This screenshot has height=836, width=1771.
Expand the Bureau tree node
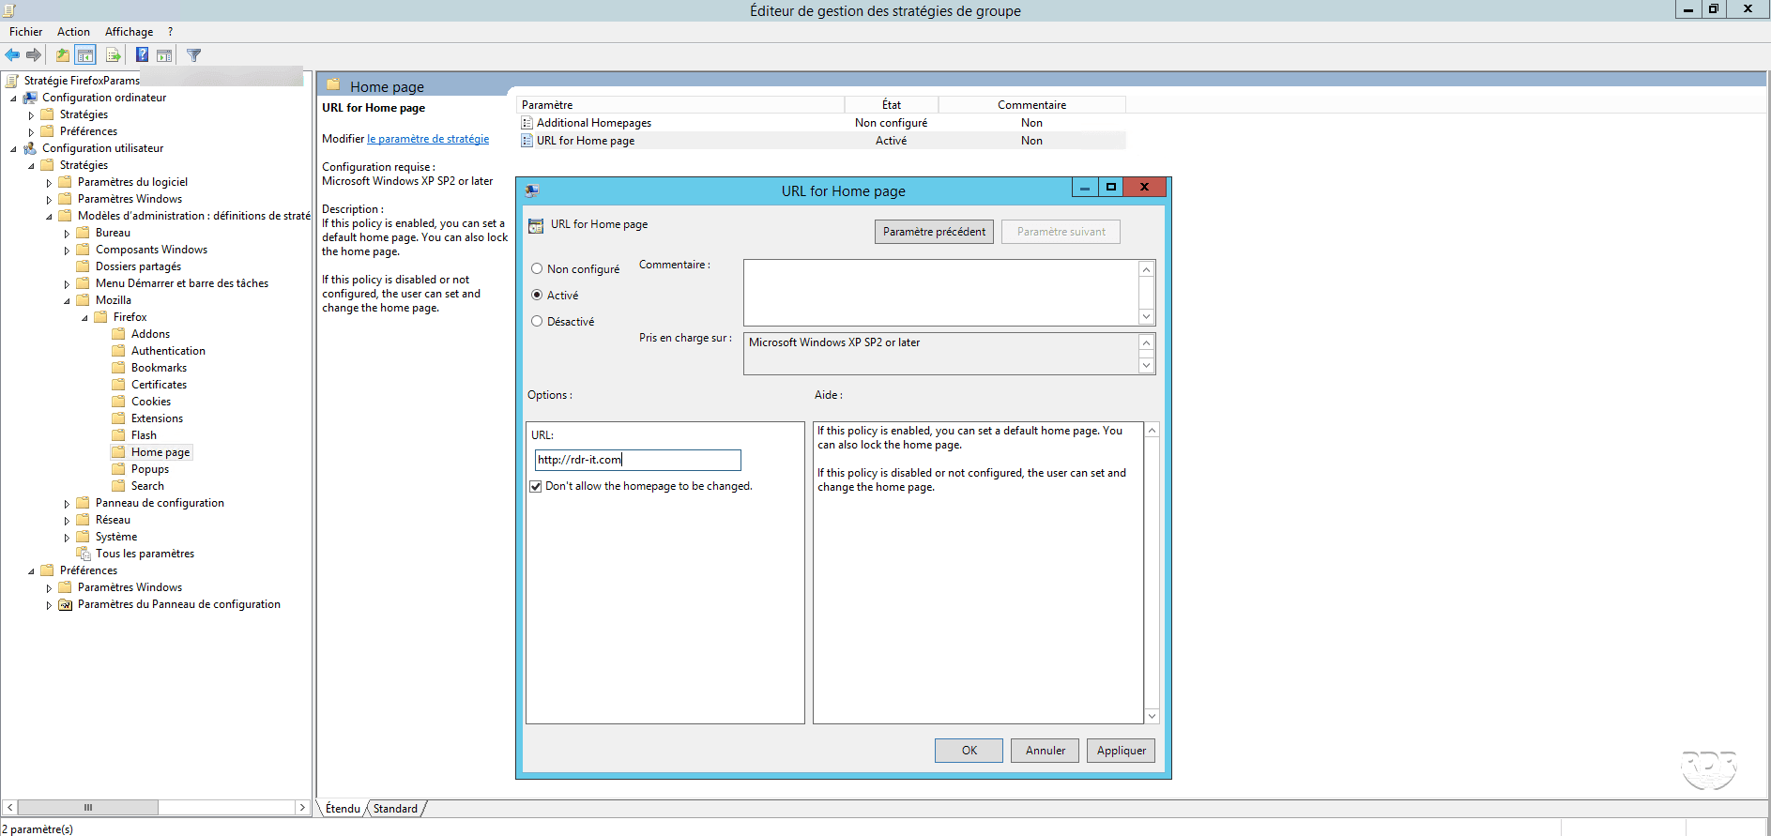coord(67,234)
